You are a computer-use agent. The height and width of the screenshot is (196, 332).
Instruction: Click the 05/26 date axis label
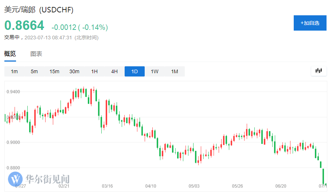[x=237, y=186]
